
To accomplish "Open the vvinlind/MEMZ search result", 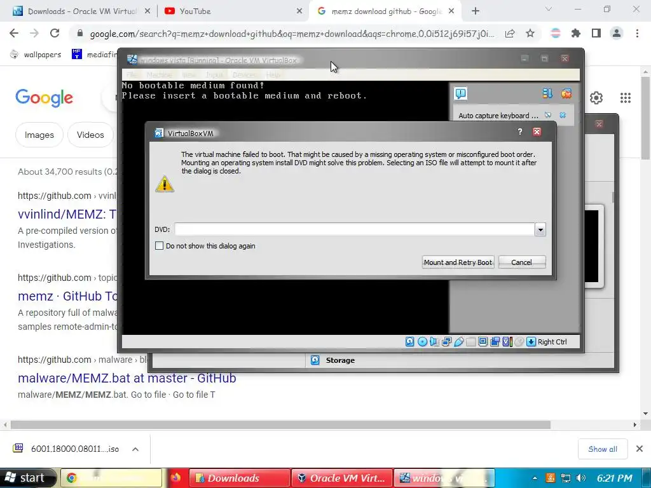I will [x=67, y=214].
